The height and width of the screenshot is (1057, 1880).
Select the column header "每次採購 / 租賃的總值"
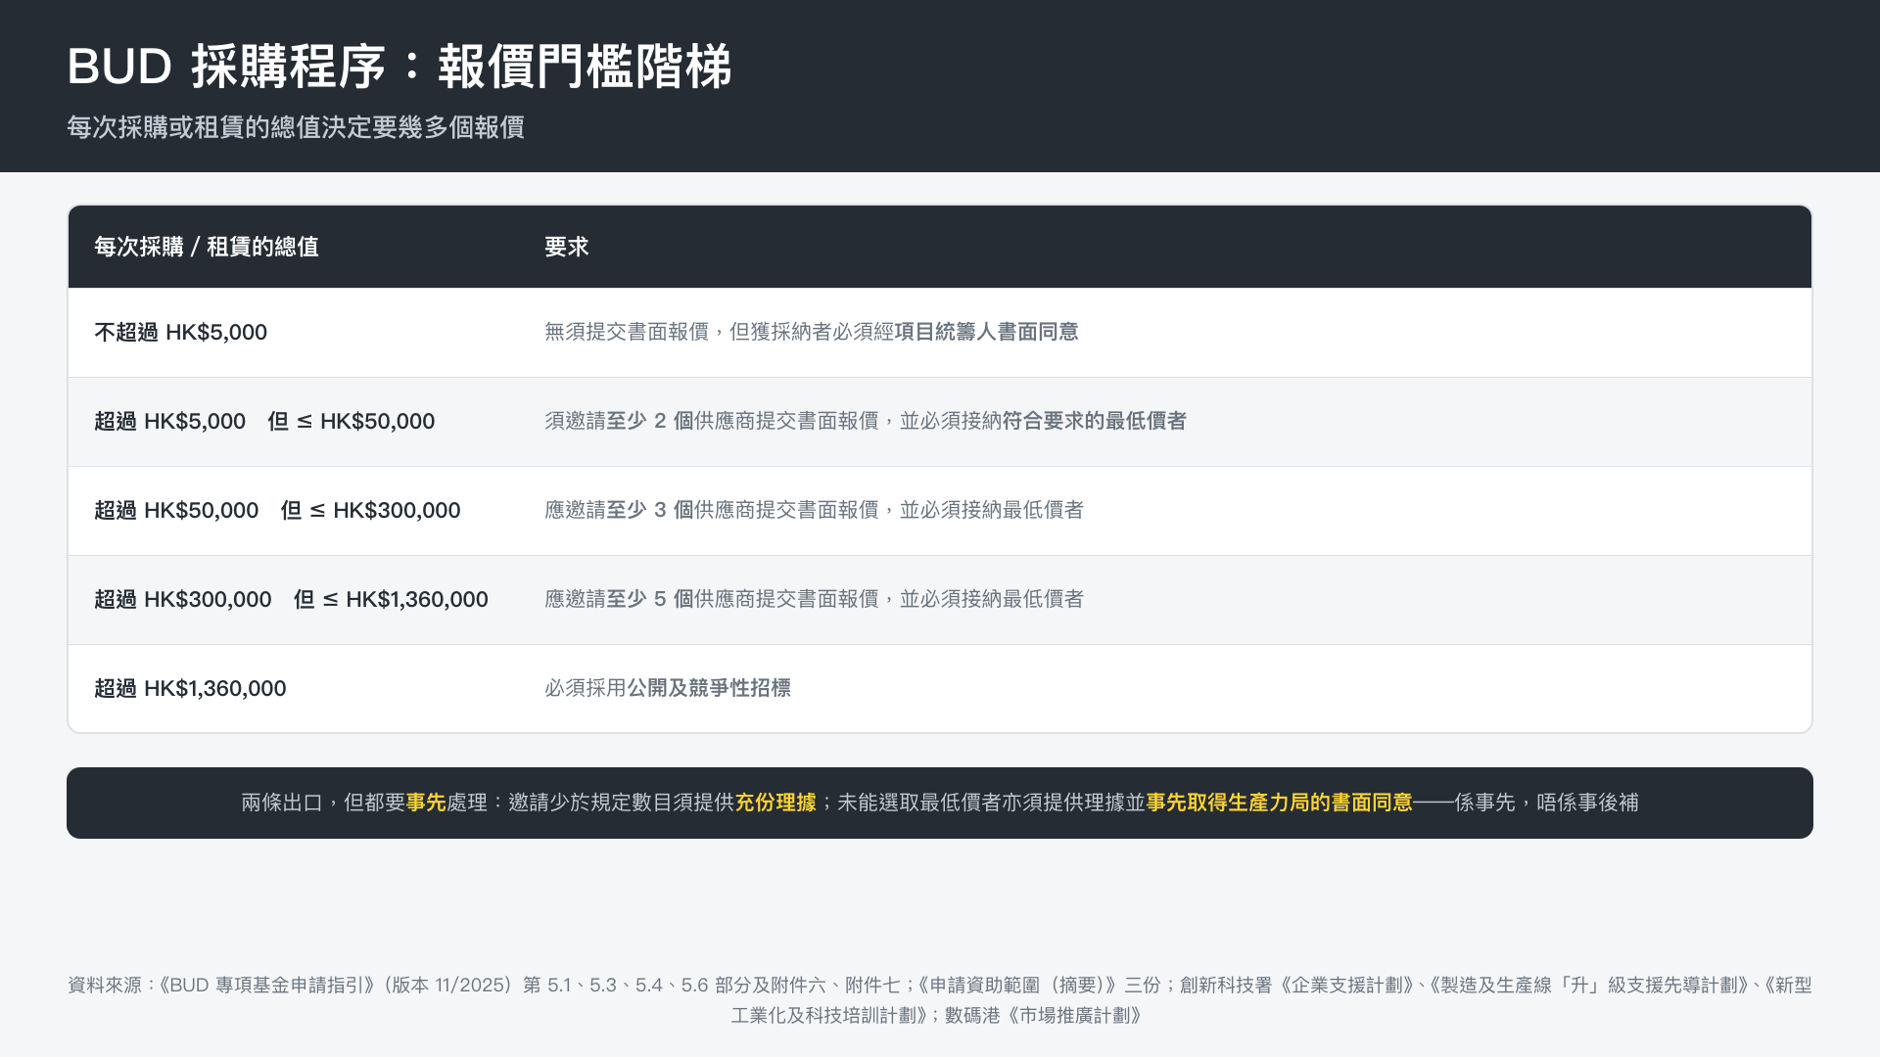pos(207,247)
